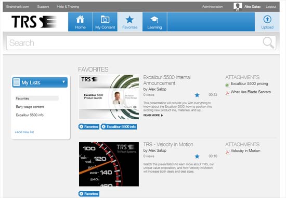Log out of the account
The height and width of the screenshot is (198, 286).
tap(271, 7)
